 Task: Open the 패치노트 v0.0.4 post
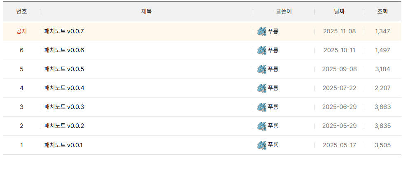tap(64, 88)
